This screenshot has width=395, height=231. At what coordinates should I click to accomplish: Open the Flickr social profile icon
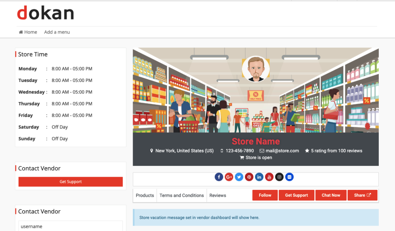pos(289,177)
